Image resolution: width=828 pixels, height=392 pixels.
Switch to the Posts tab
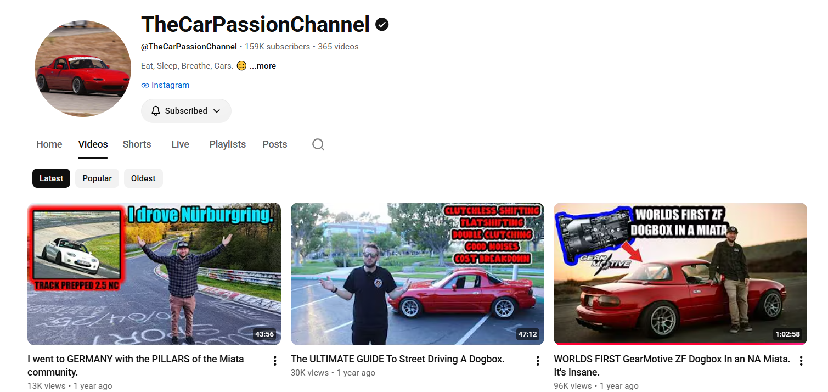(275, 144)
